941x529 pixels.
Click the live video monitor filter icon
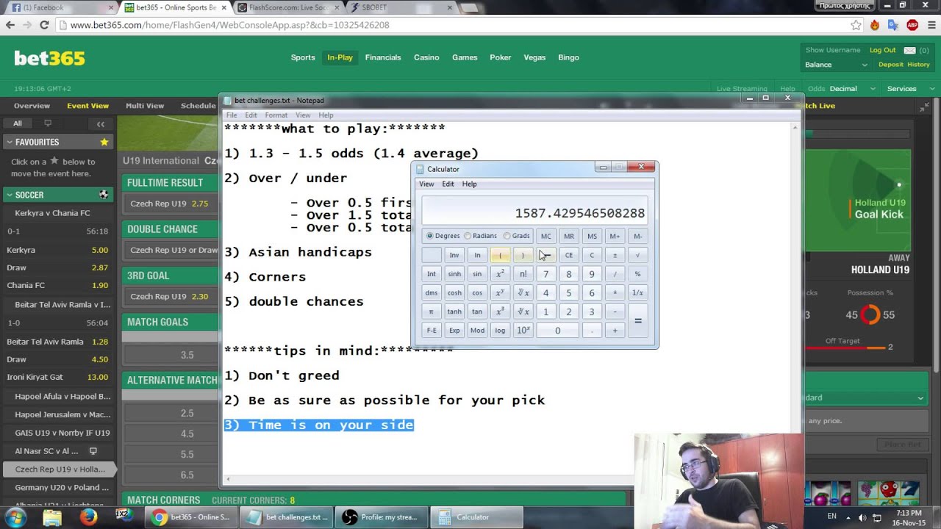click(48, 123)
